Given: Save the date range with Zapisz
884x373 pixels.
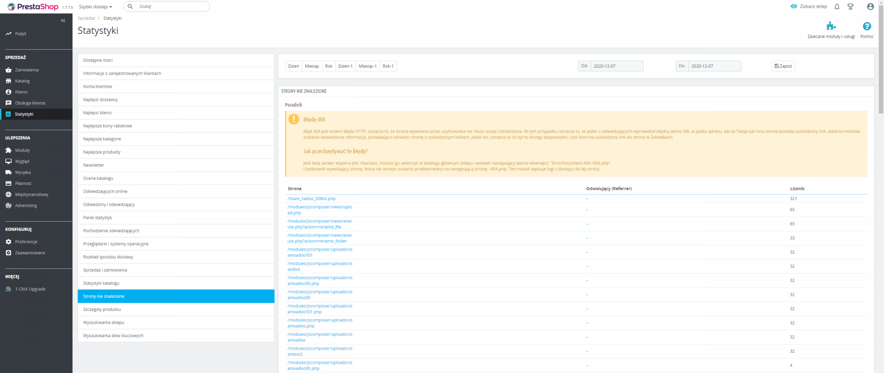Looking at the screenshot, I should coord(783,66).
